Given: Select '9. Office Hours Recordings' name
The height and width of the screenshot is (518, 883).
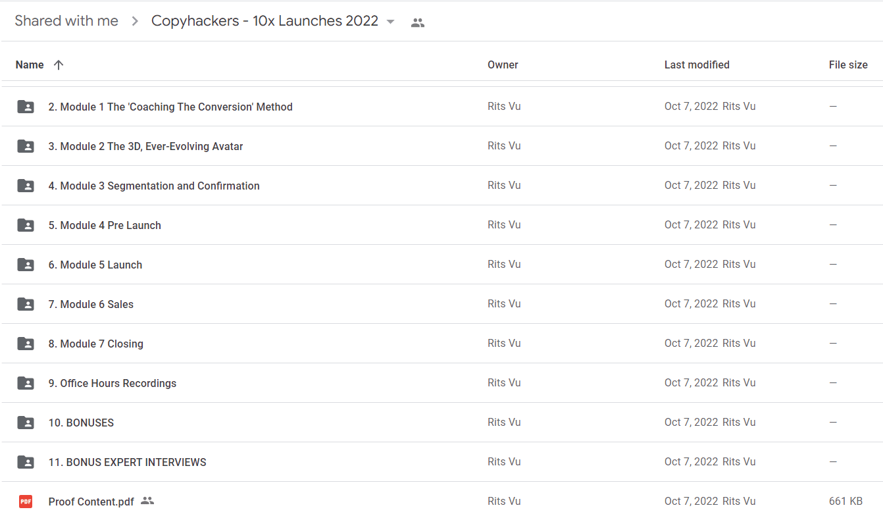Looking at the screenshot, I should click(113, 383).
